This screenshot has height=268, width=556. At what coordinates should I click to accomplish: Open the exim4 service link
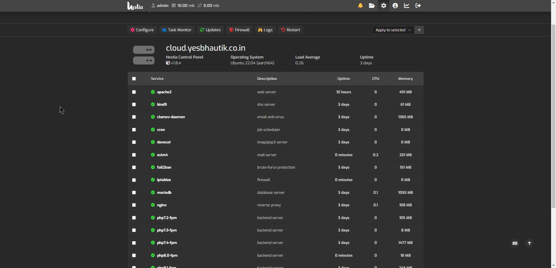pyautogui.click(x=162, y=155)
